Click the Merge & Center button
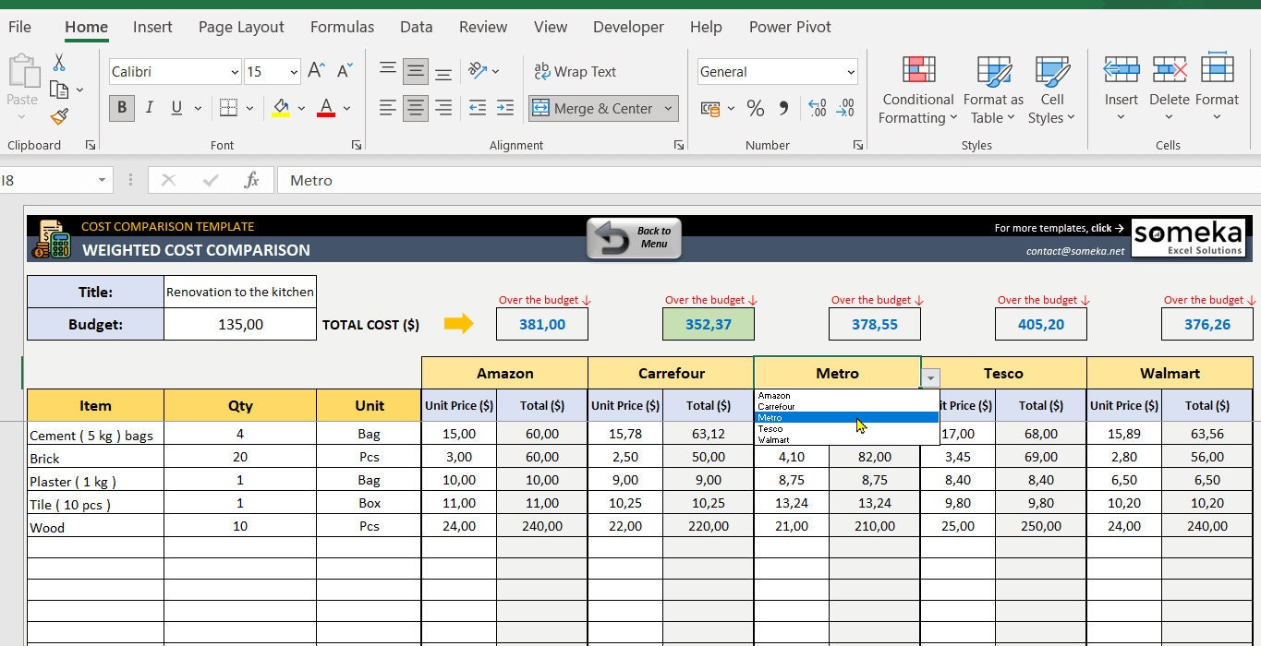 [603, 108]
